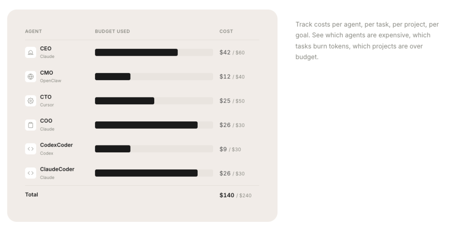The width and height of the screenshot is (464, 227).
Task: Click the CTO budget used progress bar
Action: (153, 101)
